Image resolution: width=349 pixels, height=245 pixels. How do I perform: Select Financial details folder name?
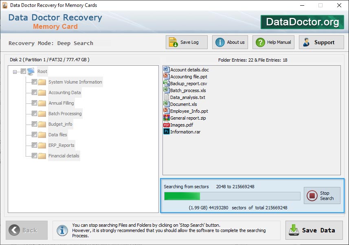(x=64, y=156)
